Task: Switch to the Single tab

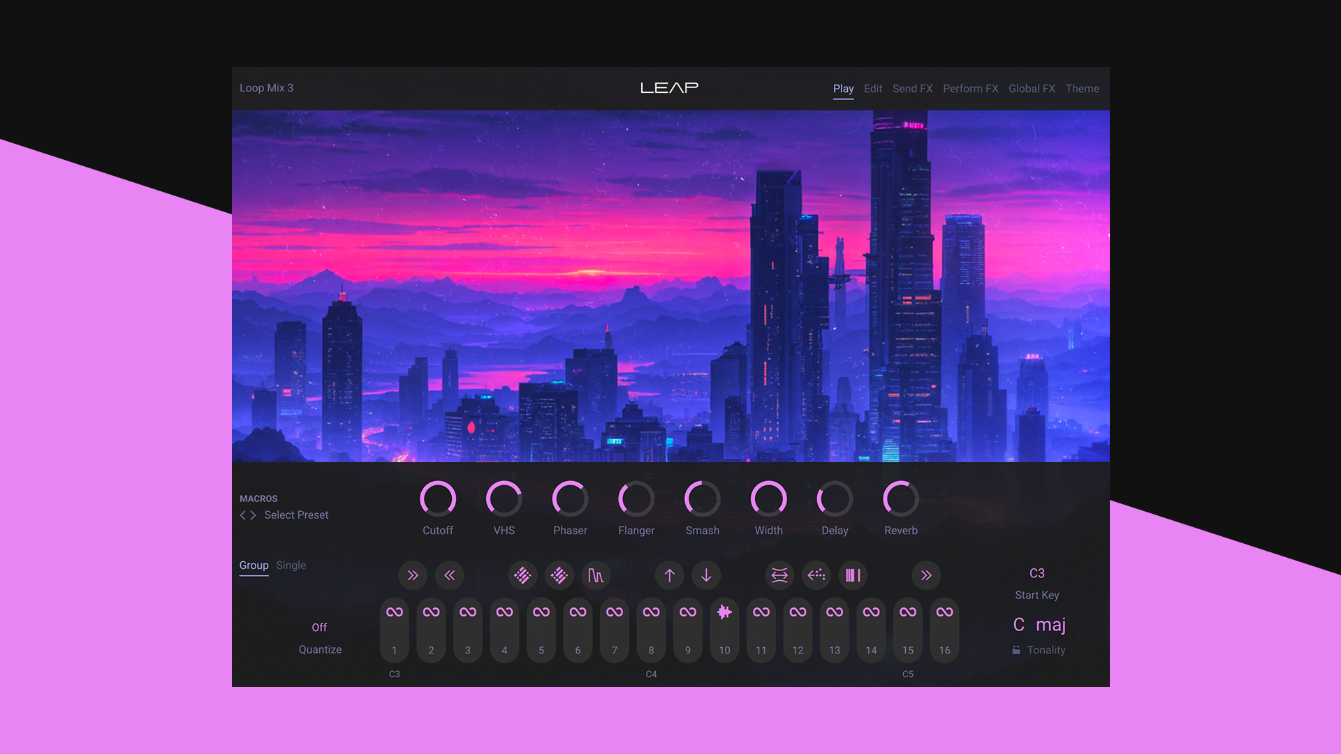Action: coord(291,565)
